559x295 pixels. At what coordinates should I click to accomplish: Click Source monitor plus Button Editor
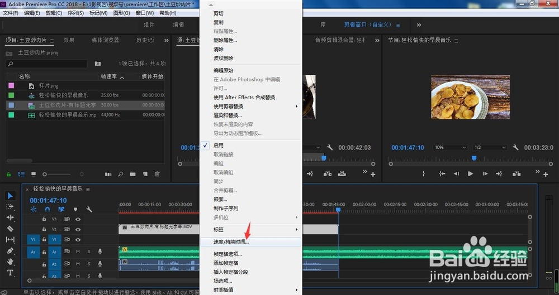[373, 175]
